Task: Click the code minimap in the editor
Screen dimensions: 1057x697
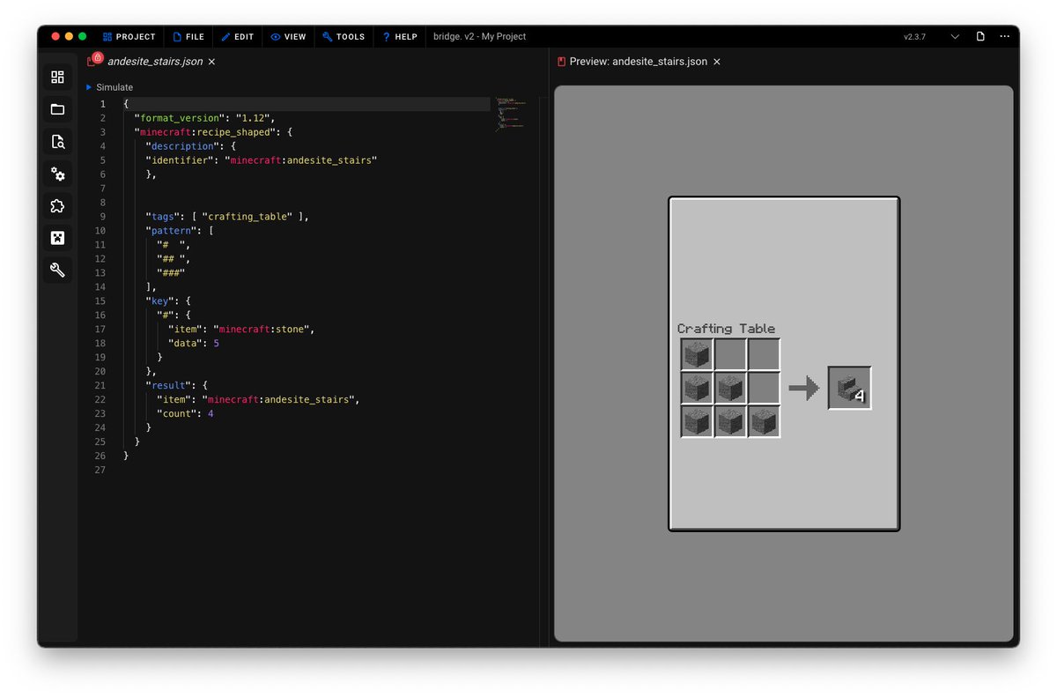Action: 513,113
